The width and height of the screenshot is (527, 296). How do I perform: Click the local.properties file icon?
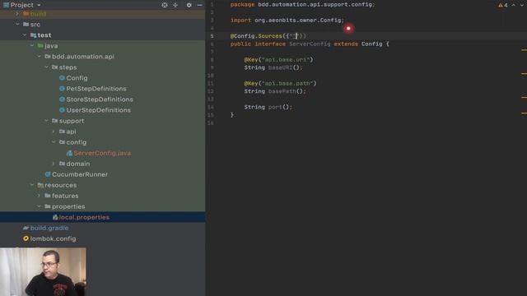pyautogui.click(x=55, y=217)
